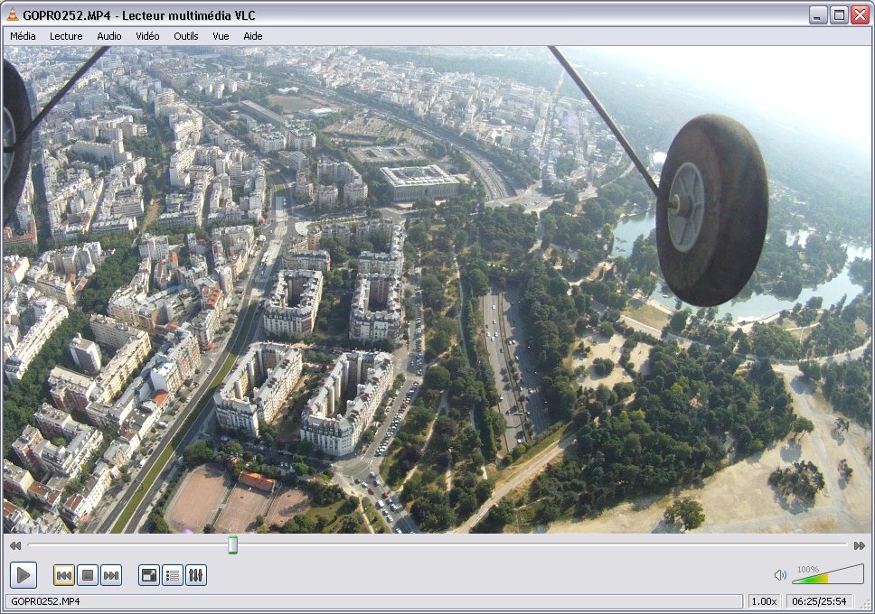Maximize the VLC window
The width and height of the screenshot is (875, 614).
(x=839, y=15)
